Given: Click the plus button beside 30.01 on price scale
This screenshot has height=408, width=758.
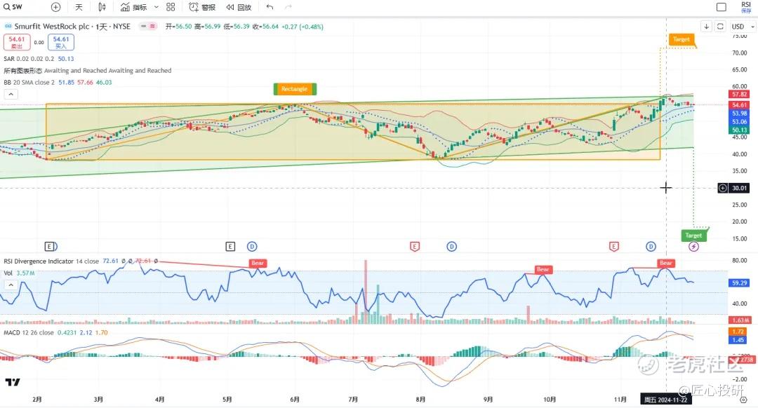Looking at the screenshot, I should pyautogui.click(x=722, y=188).
